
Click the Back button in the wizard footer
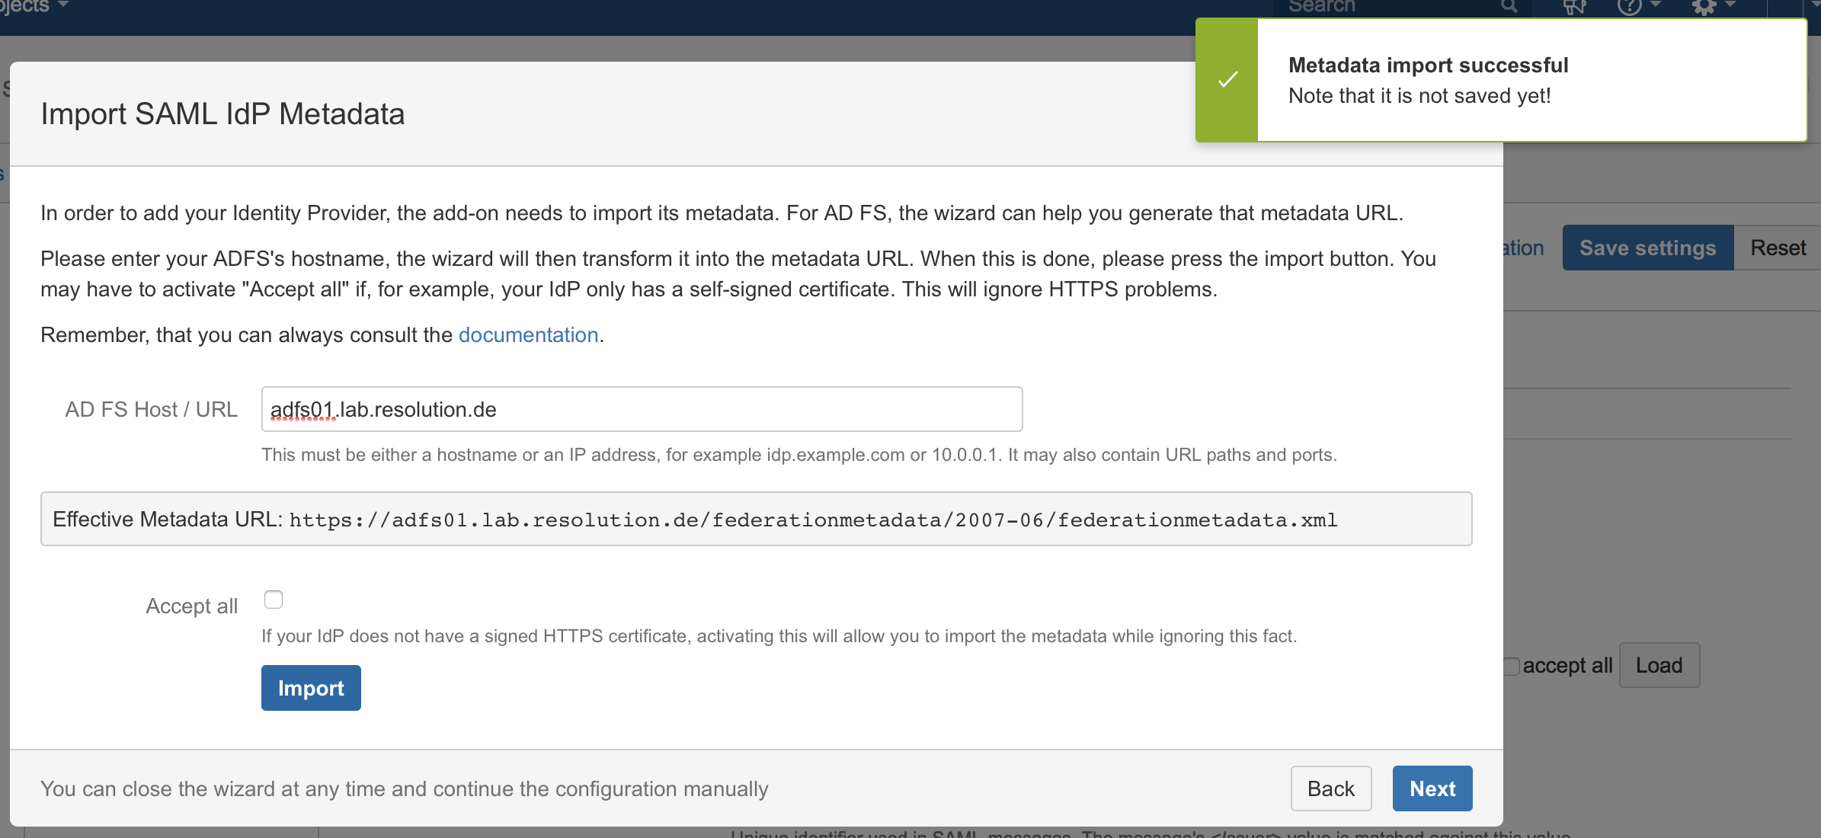[x=1331, y=788]
